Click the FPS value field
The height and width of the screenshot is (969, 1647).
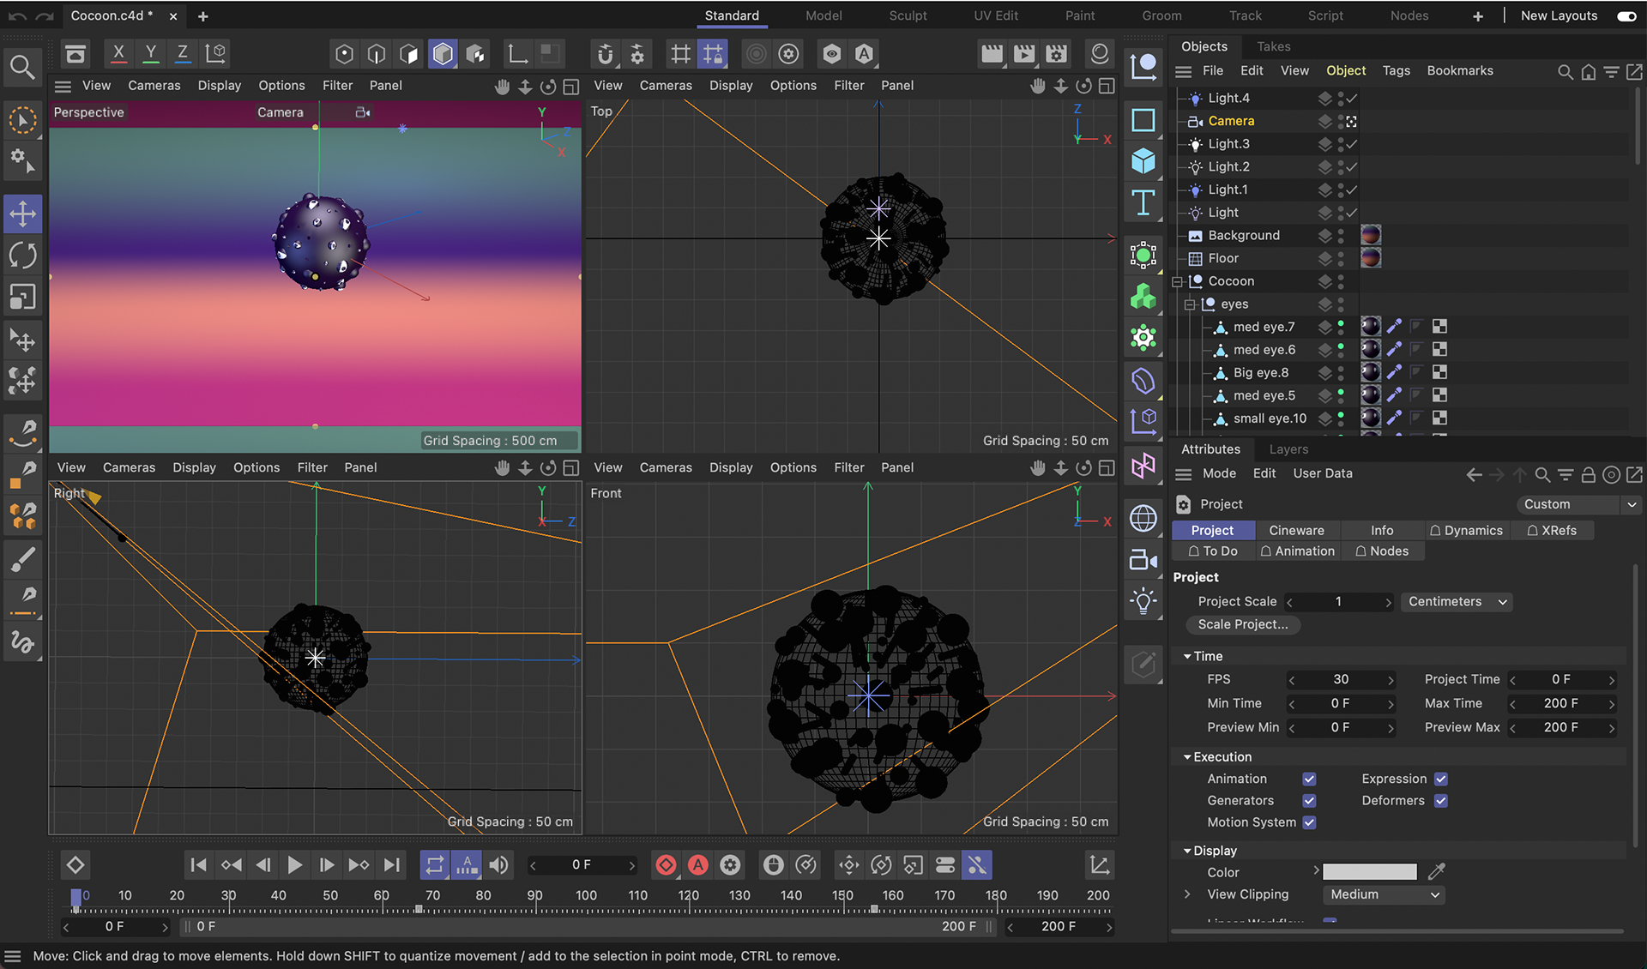[x=1341, y=680]
